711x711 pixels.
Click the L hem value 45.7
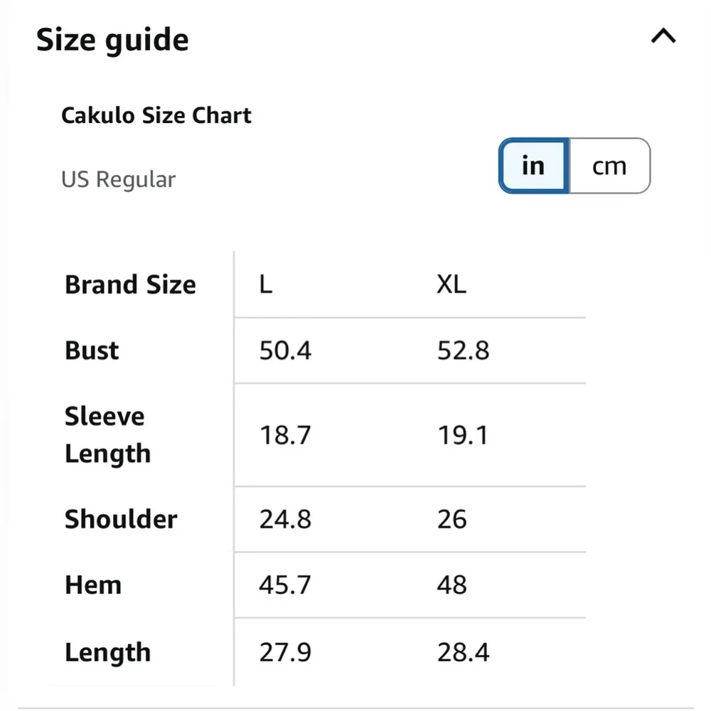click(x=285, y=585)
